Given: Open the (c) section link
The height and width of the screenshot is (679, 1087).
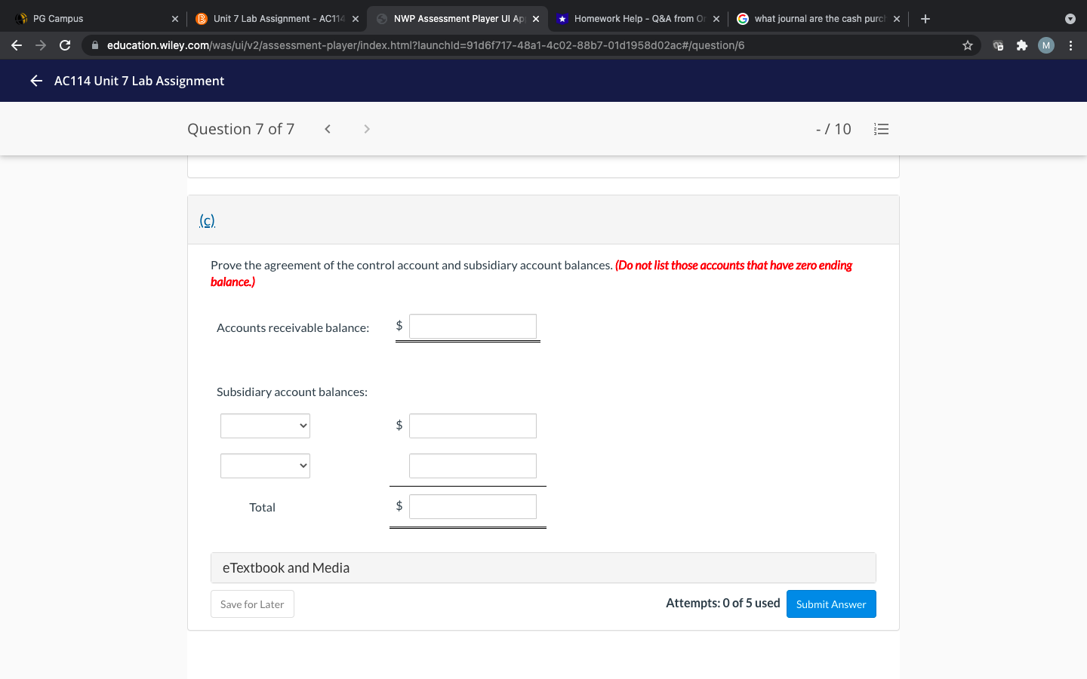Looking at the screenshot, I should click(x=206, y=220).
